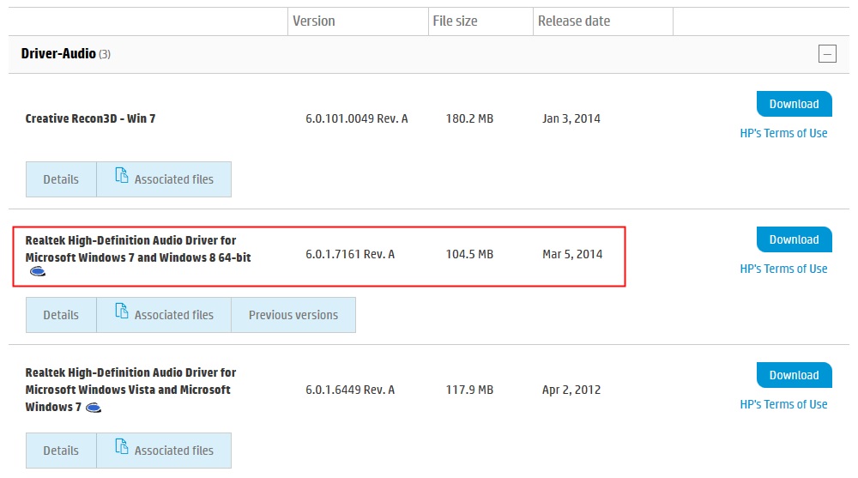Screen dimensions: 858x478
Task: Select version 6.0.1.6449 Rev. A text
Action: (350, 390)
